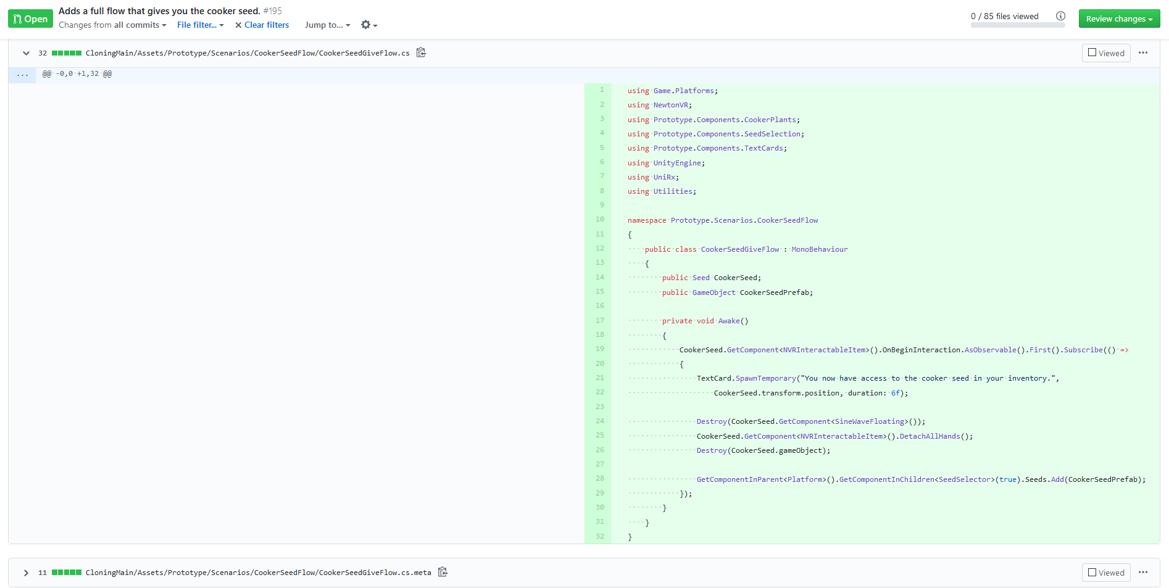The height and width of the screenshot is (588, 1169).
Task: Click the 'using UnityEngine;' code line
Action: (x=666, y=163)
